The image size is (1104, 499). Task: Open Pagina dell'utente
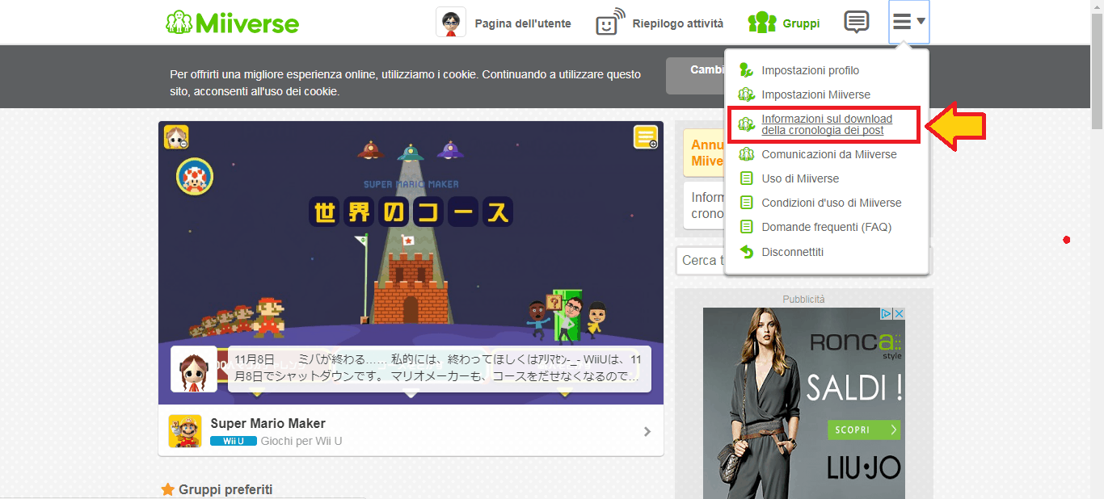tap(523, 23)
